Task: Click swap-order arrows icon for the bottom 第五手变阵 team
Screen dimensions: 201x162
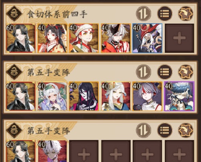Action: 144,130
